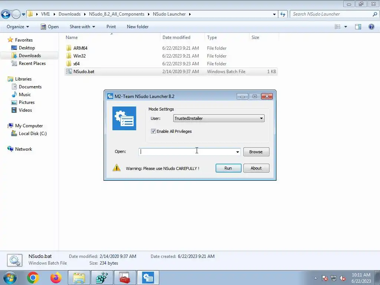This screenshot has width=380, height=285.
Task: Click the refresh button next to address bar
Action: tap(282, 14)
